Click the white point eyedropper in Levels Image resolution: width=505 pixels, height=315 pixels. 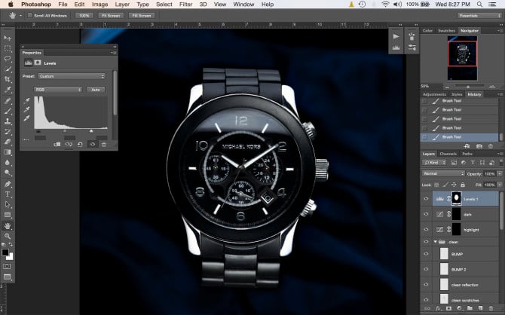[27, 118]
